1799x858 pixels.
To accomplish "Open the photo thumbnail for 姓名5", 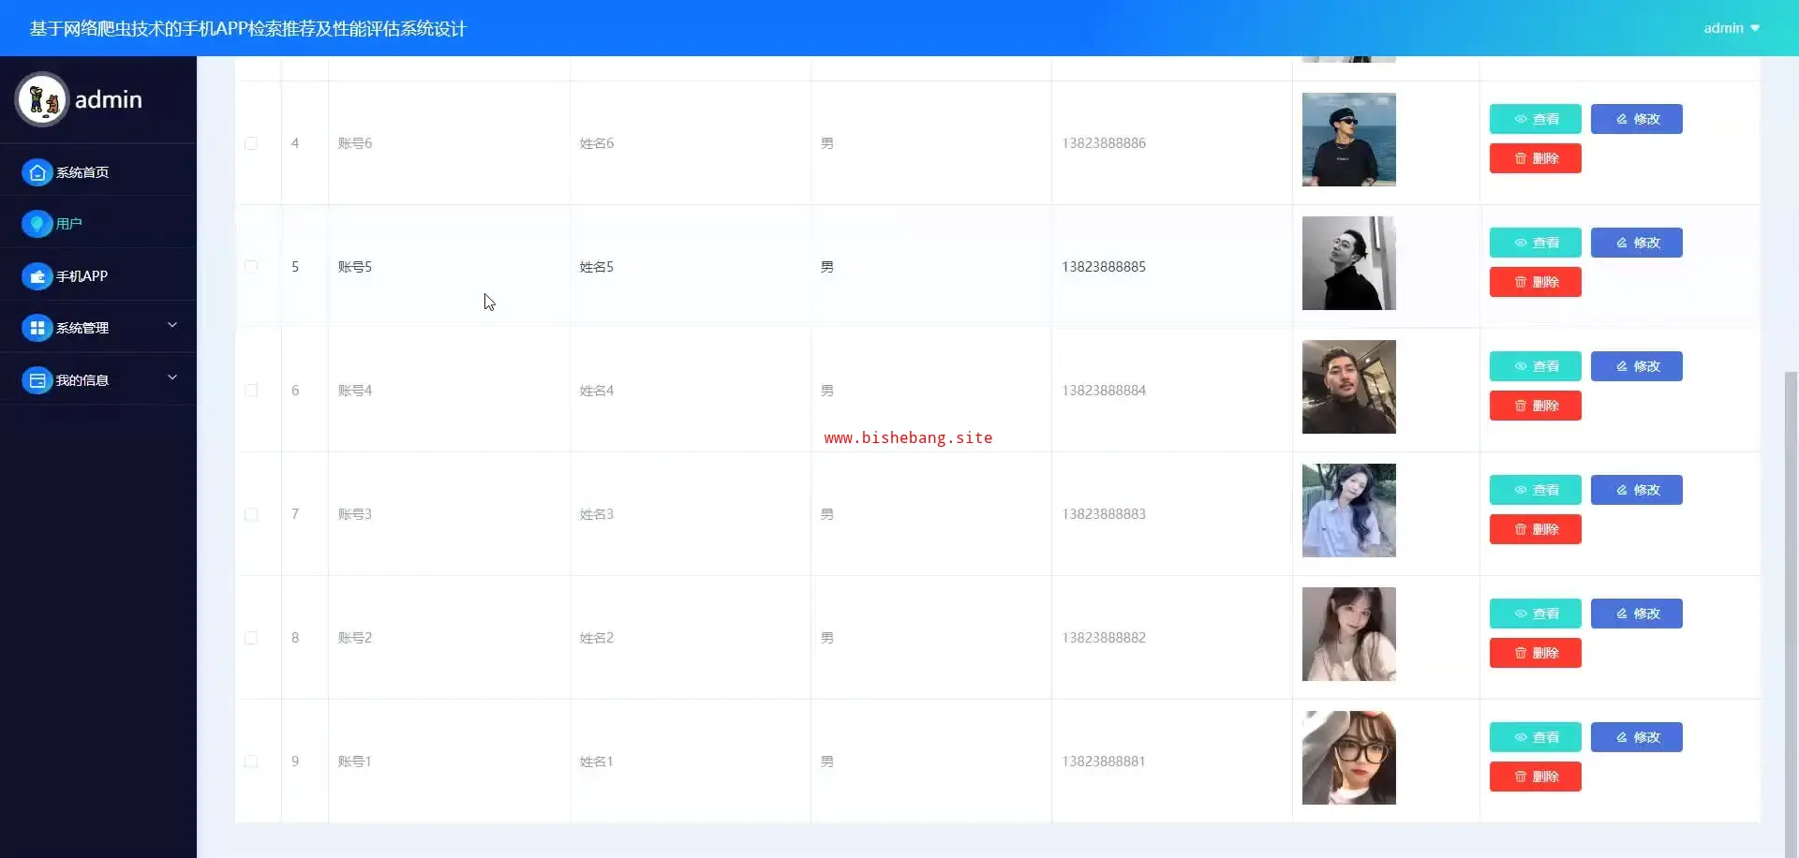I will (x=1349, y=263).
